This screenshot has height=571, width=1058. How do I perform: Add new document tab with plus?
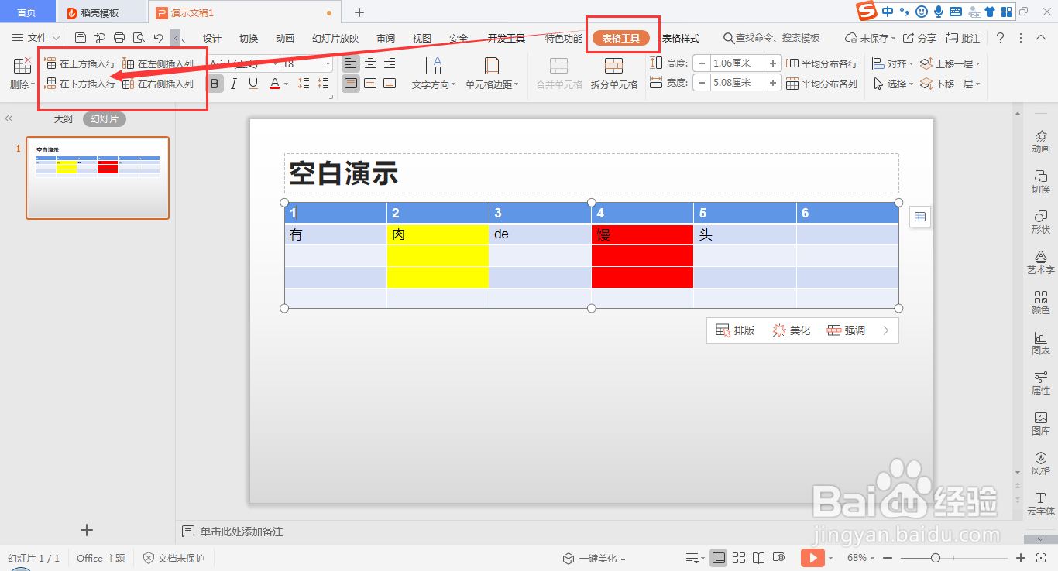pos(359,12)
